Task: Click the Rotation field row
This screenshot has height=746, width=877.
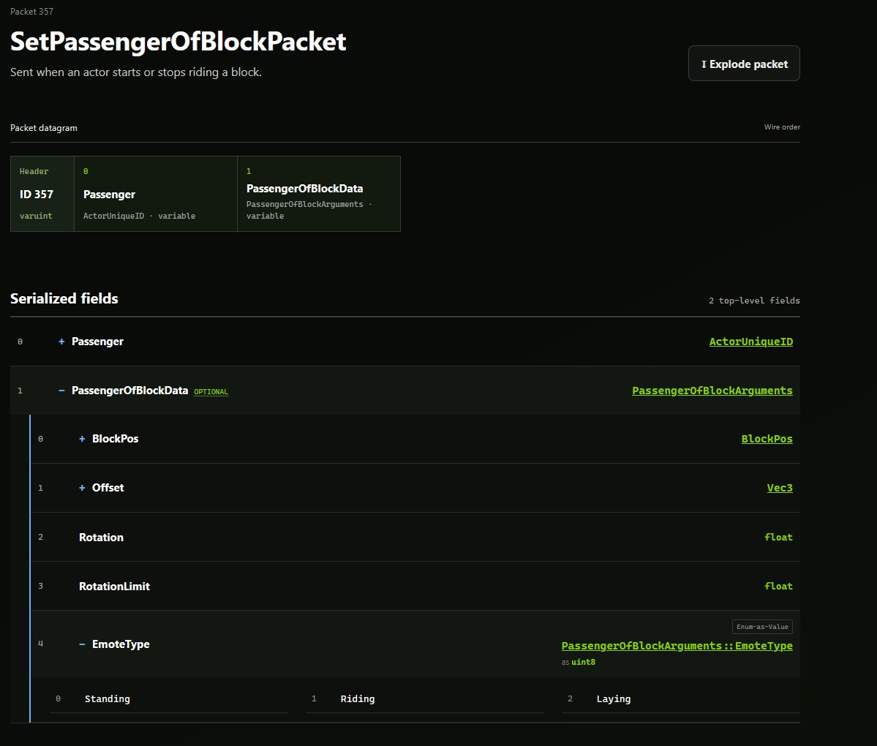Action: coord(415,537)
